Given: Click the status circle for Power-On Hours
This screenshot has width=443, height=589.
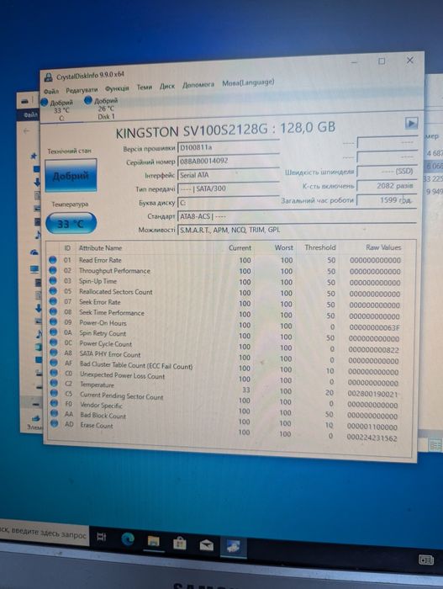Looking at the screenshot, I should pyautogui.click(x=53, y=321).
